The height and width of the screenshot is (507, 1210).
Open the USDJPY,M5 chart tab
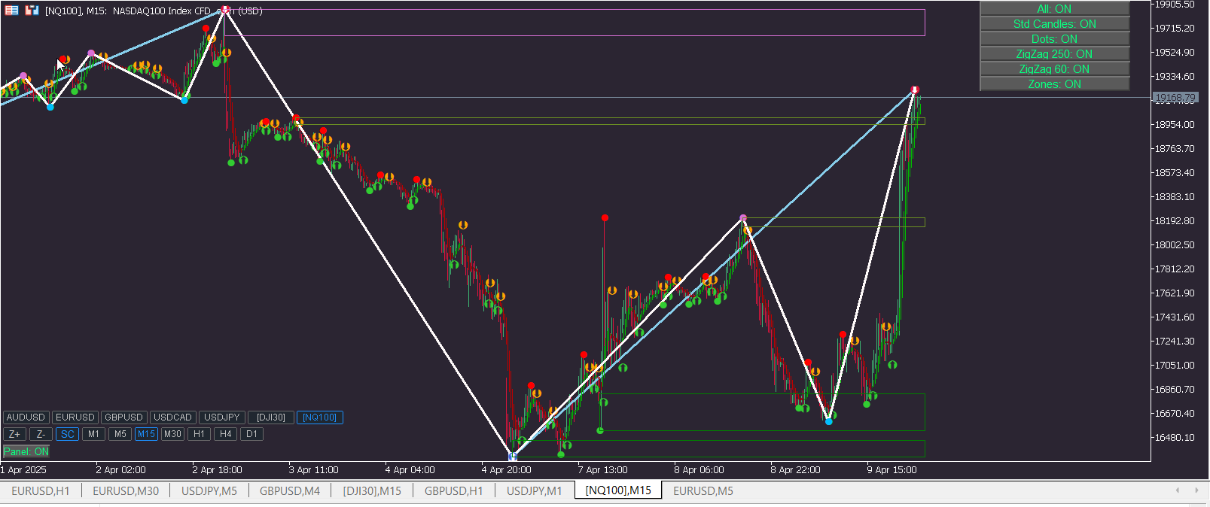tap(209, 490)
